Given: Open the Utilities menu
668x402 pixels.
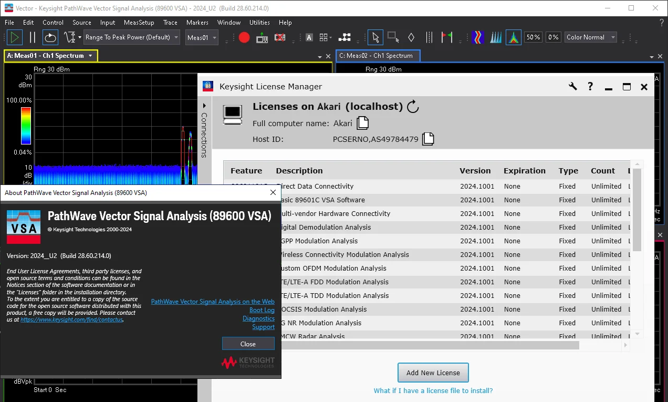Looking at the screenshot, I should click(x=259, y=23).
